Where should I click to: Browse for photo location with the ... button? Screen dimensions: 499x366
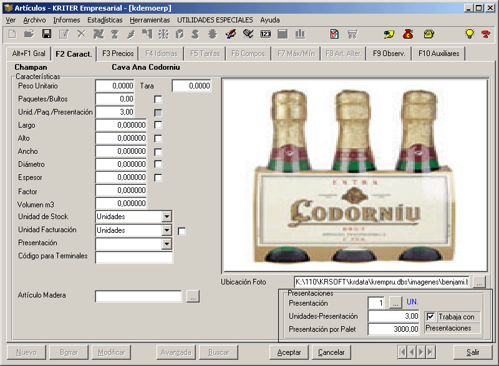479,282
